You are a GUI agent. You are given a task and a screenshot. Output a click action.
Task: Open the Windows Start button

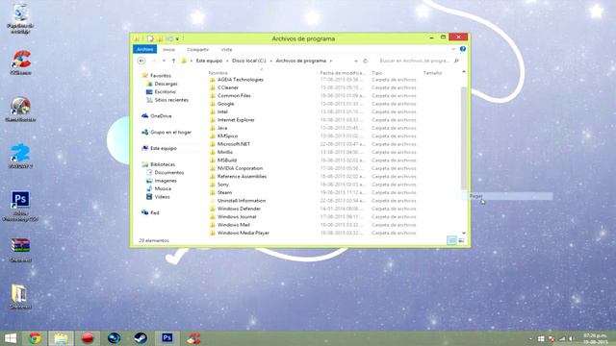point(11,338)
